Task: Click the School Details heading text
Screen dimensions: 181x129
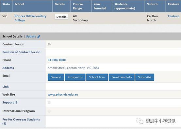Action: pyautogui.click(x=12, y=37)
